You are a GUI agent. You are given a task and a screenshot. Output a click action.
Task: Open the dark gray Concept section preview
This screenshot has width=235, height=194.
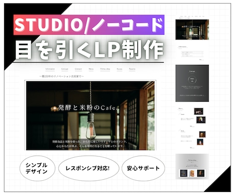192,83
